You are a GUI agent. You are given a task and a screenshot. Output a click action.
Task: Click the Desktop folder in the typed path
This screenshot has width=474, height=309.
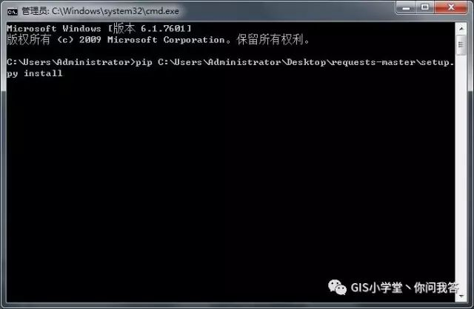point(306,62)
